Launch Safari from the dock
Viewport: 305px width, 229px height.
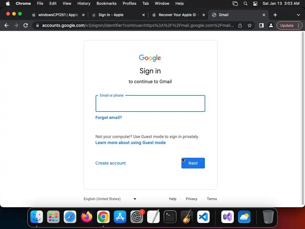[x=70, y=217]
